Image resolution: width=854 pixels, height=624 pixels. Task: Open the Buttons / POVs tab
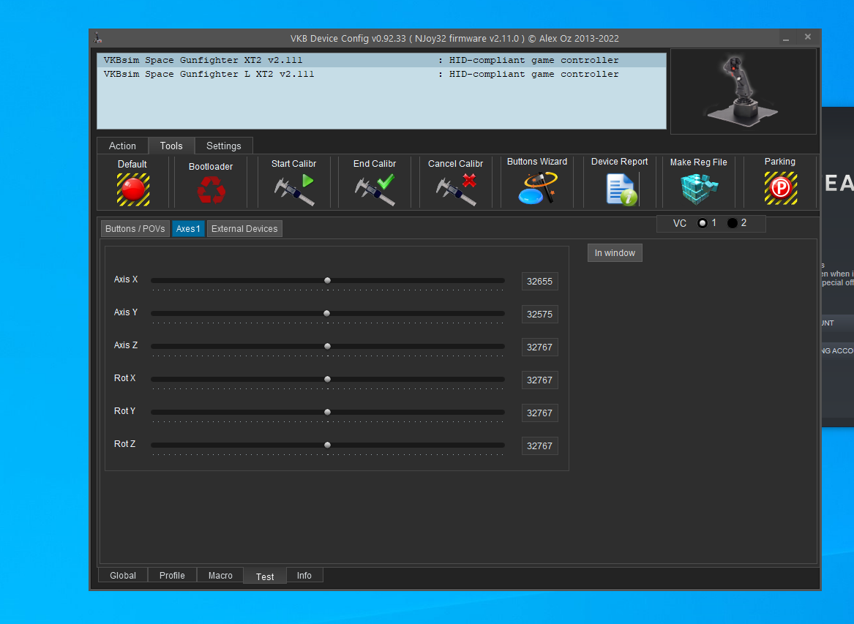point(135,229)
